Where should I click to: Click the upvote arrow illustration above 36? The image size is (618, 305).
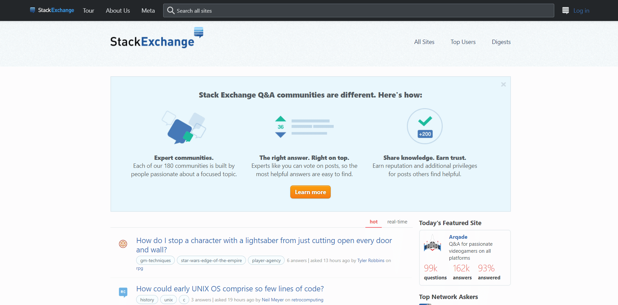(281, 119)
